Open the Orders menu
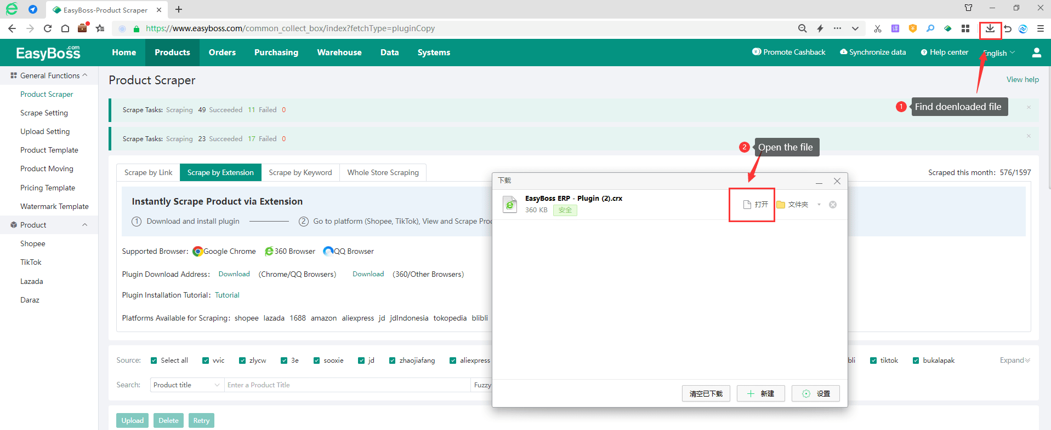 click(222, 53)
